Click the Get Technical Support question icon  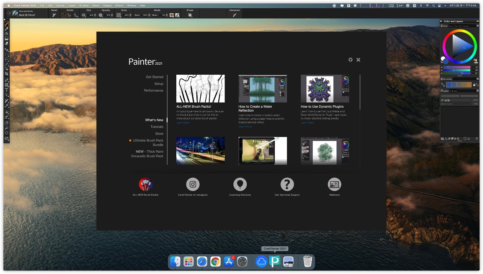click(287, 184)
